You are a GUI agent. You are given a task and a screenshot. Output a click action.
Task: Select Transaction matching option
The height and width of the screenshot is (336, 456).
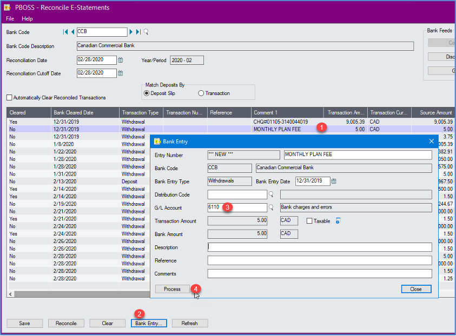(201, 93)
